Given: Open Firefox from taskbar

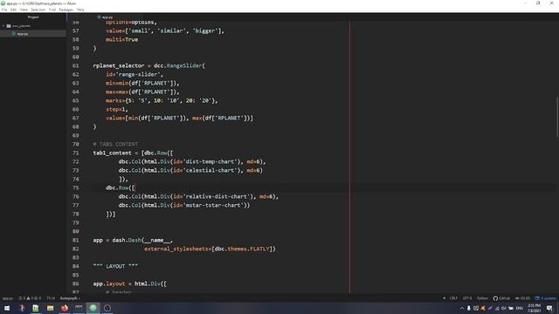Looking at the screenshot, I should tap(65, 308).
